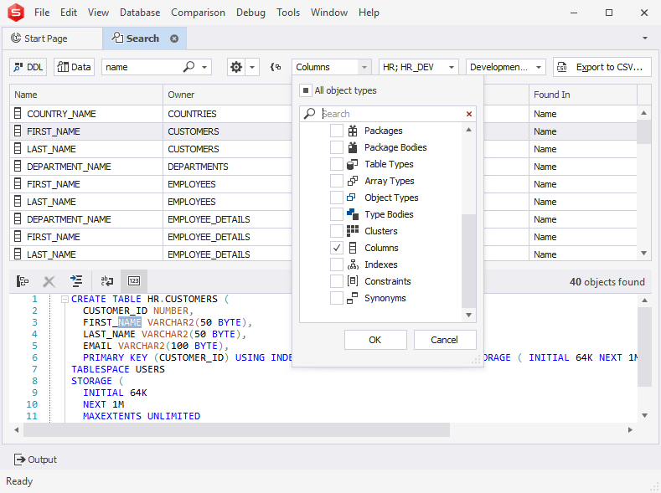The height and width of the screenshot is (493, 661).
Task: Check the Constraints checkbox
Action: click(337, 281)
